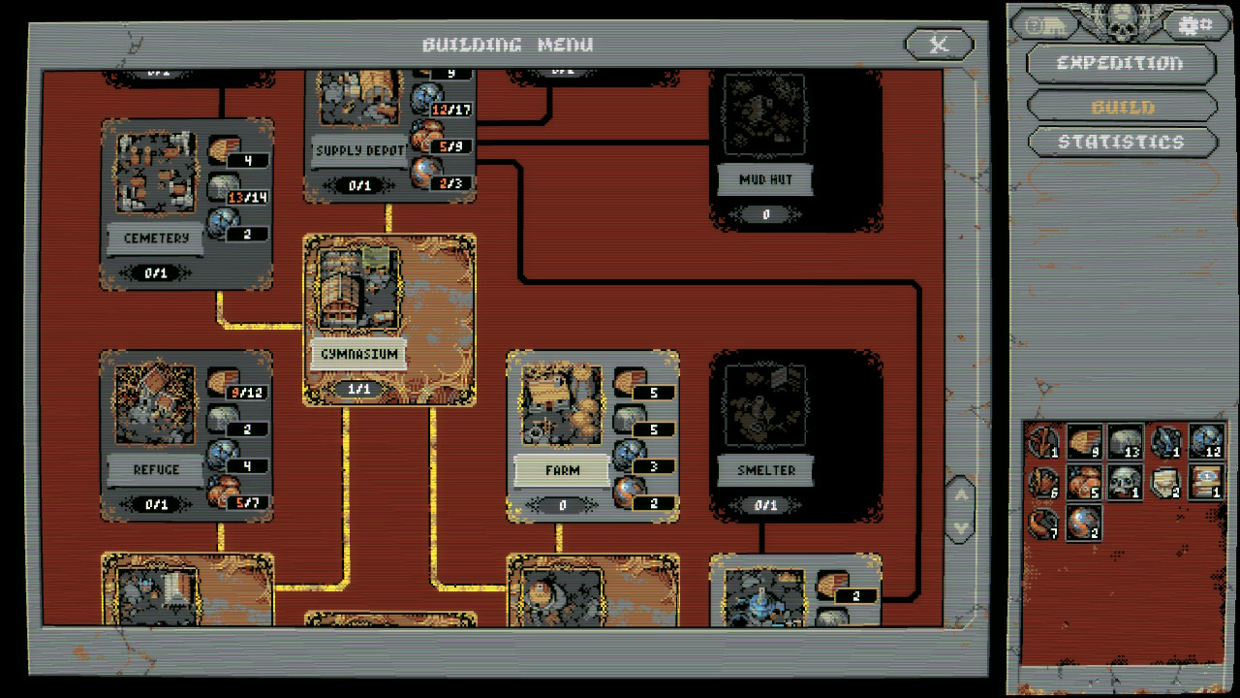Select the branch fragment item in the inventory
1240x698 pixels.
1043,442
